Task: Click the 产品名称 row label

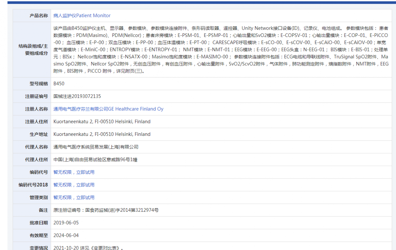Action: (39, 16)
